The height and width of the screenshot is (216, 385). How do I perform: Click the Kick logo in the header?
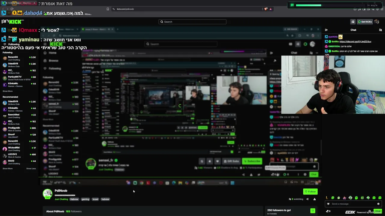tap(16, 22)
